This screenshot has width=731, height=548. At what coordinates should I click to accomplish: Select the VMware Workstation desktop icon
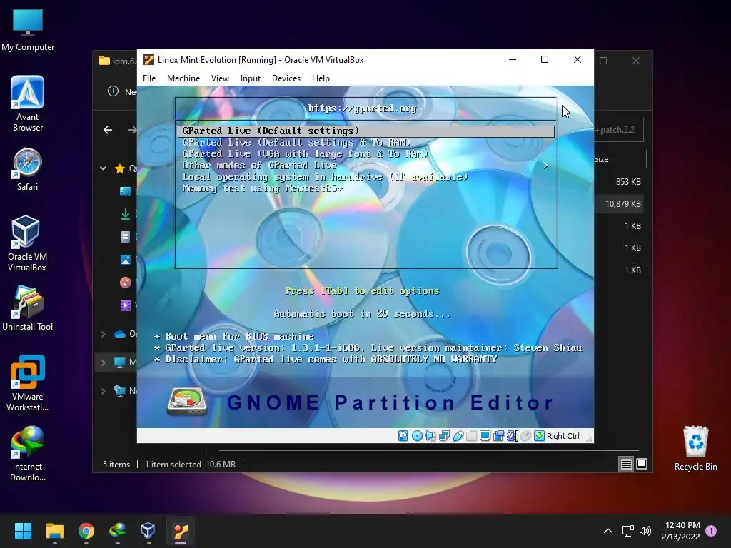click(28, 383)
